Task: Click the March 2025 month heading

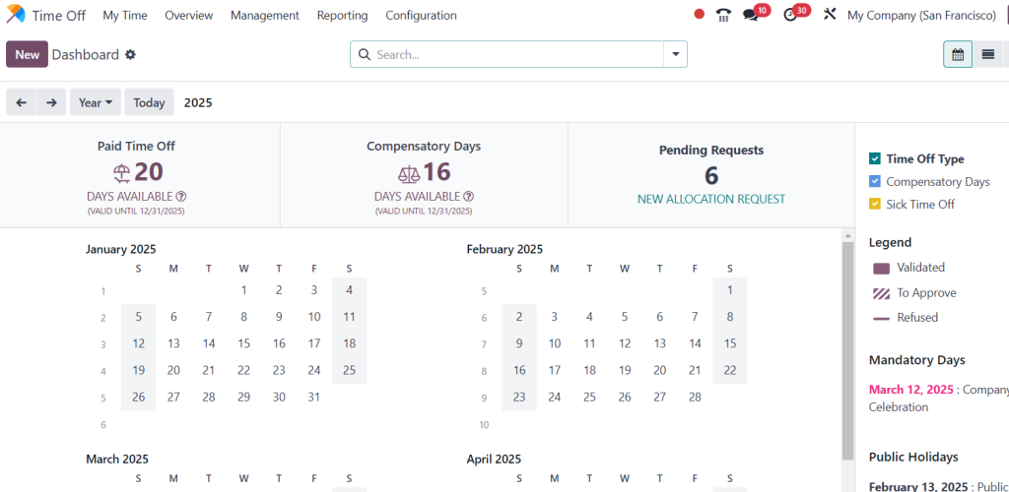Action: click(x=117, y=460)
